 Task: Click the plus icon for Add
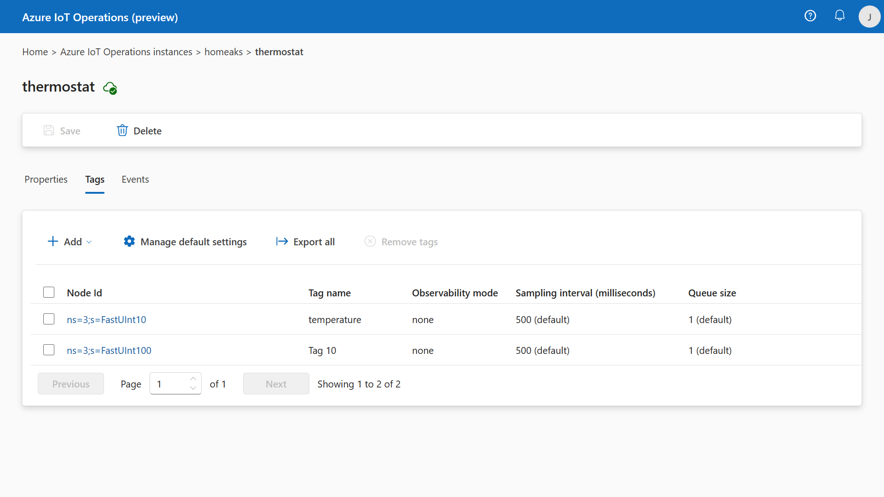(x=53, y=242)
